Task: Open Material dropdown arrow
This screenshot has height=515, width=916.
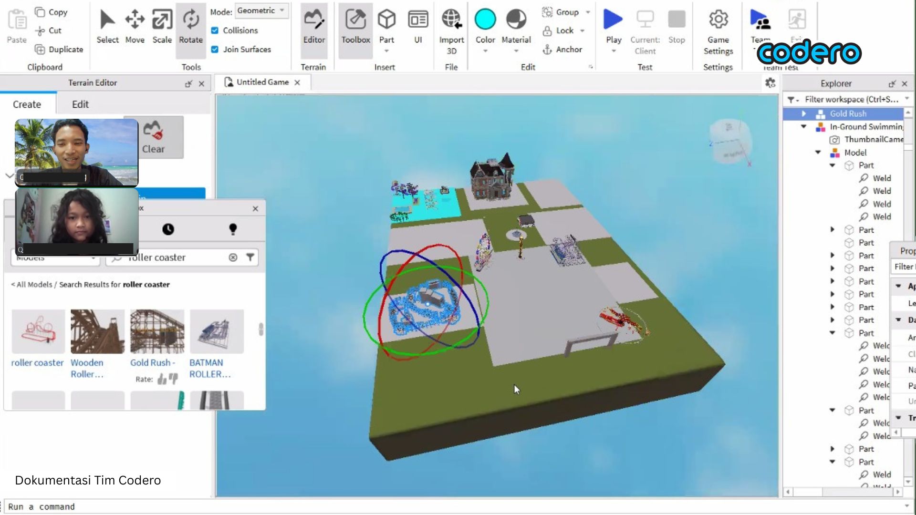Action: (516, 51)
